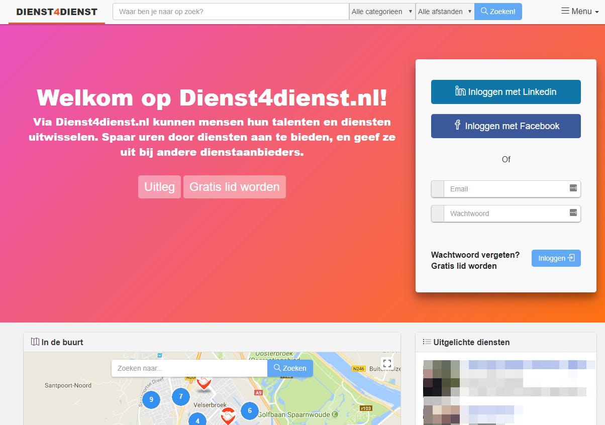Image resolution: width=605 pixels, height=425 pixels.
Task: Click the map Zoeken button
Action: click(x=290, y=368)
